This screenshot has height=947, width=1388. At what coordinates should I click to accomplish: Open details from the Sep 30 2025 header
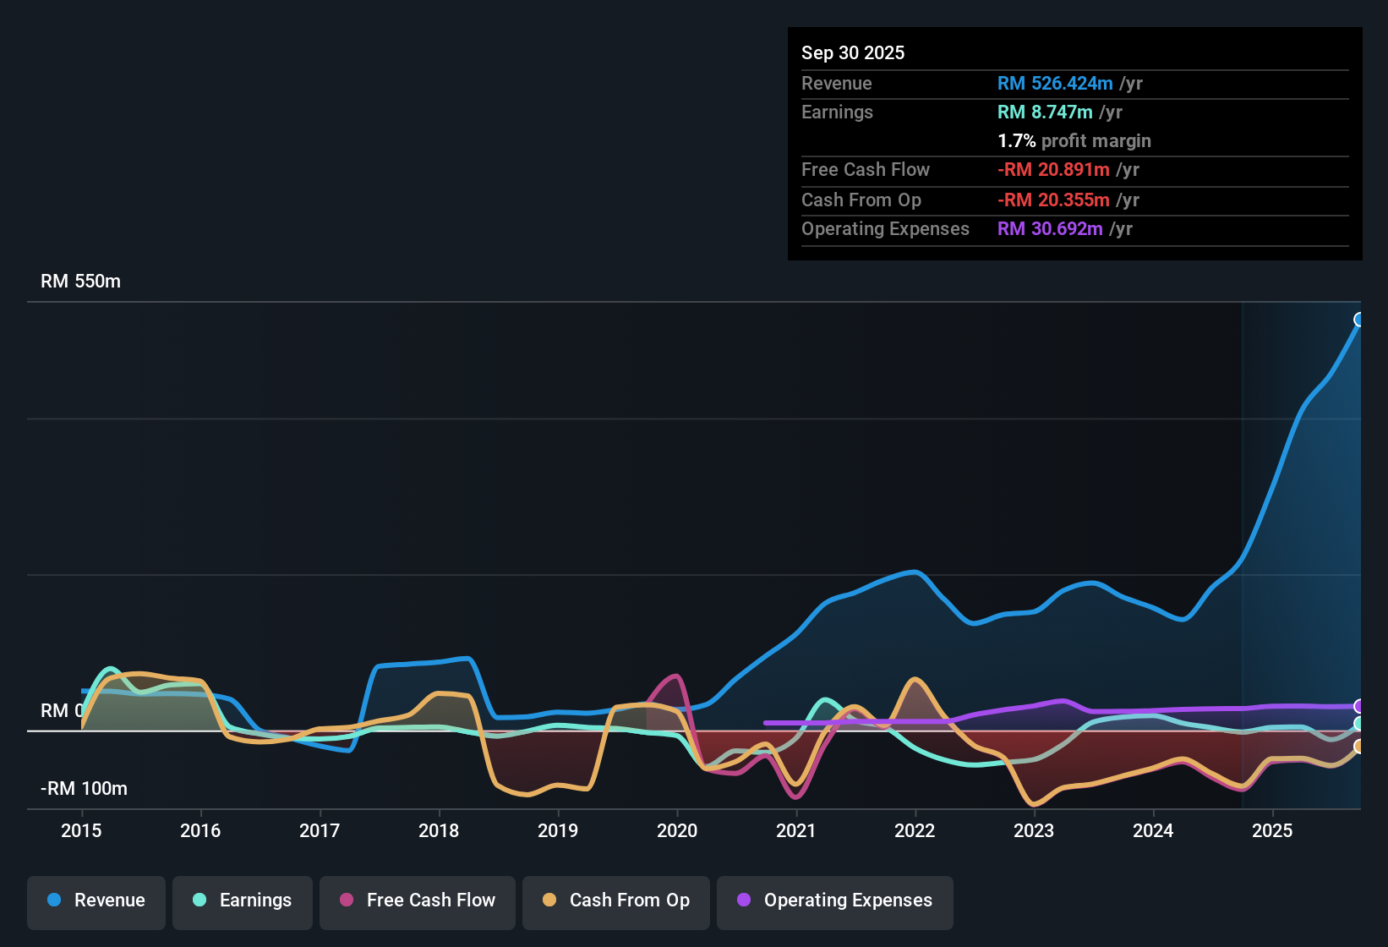point(853,52)
